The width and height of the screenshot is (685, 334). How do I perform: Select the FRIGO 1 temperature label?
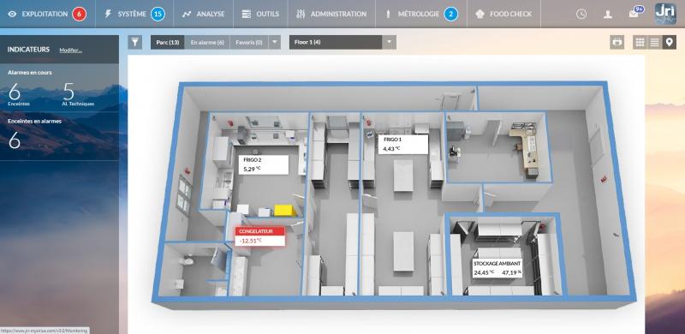click(x=402, y=144)
